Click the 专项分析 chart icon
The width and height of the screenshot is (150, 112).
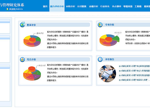(100, 25)
